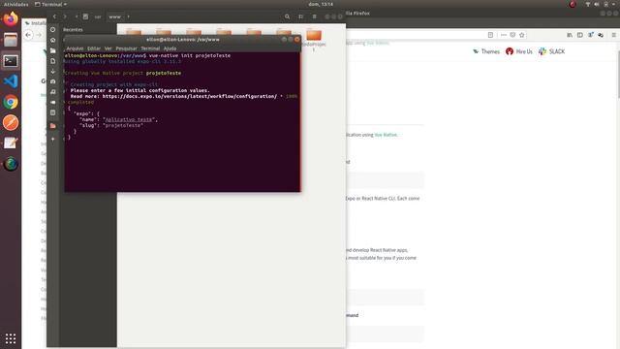Open Terminal menu in terminal menubar
The width and height of the screenshot is (620, 349).
pos(150,48)
